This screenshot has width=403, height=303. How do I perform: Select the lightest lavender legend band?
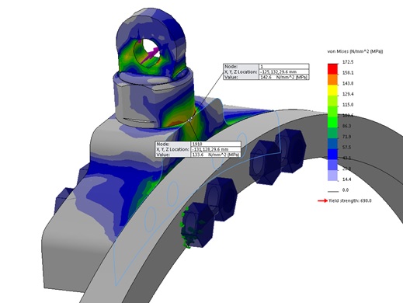pyautogui.click(x=332, y=176)
